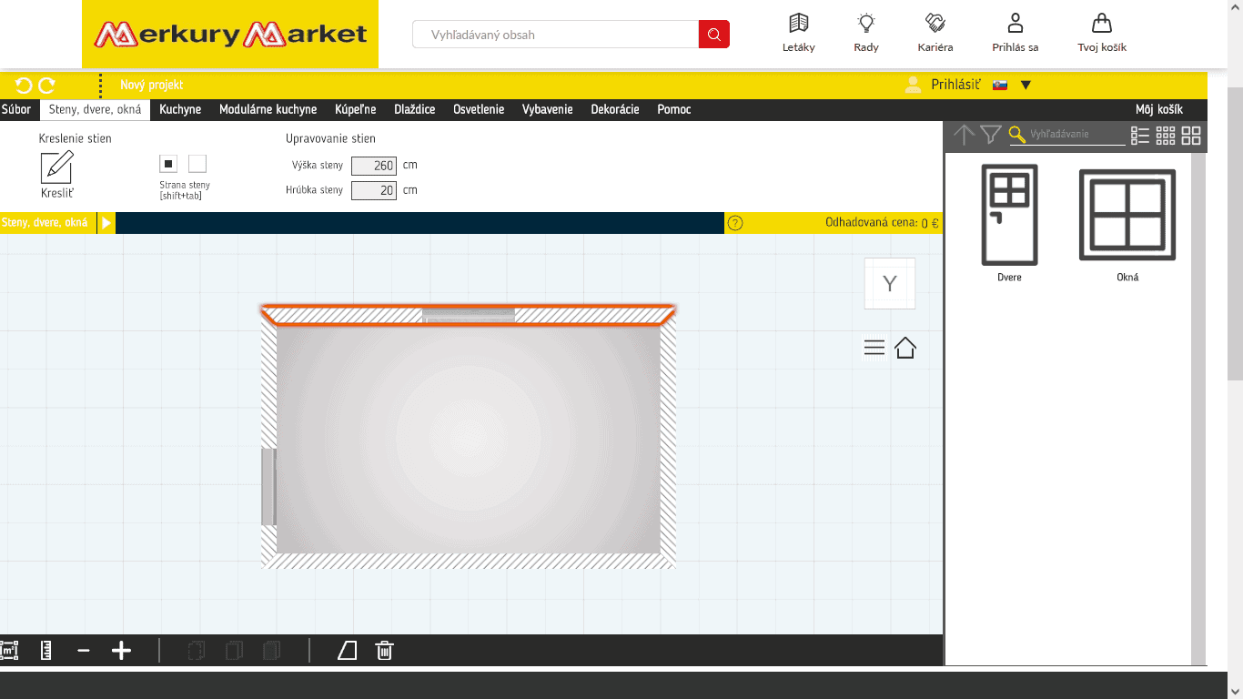The width and height of the screenshot is (1243, 699).
Task: Focus the Výška steny height field
Action: tap(374, 166)
